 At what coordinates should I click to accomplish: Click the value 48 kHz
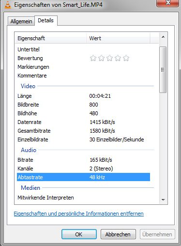97,177
